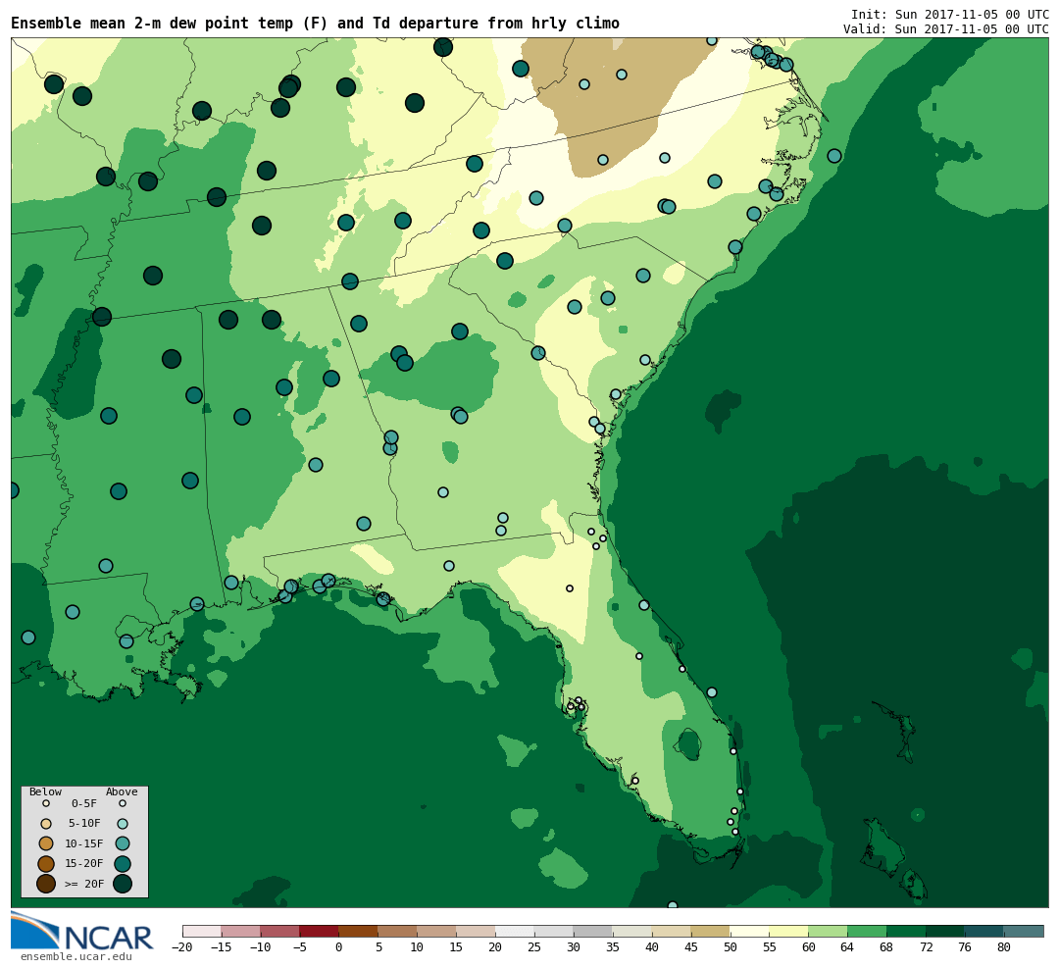
Task: Click the Below 0-5F legend circle
Action: 46,803
